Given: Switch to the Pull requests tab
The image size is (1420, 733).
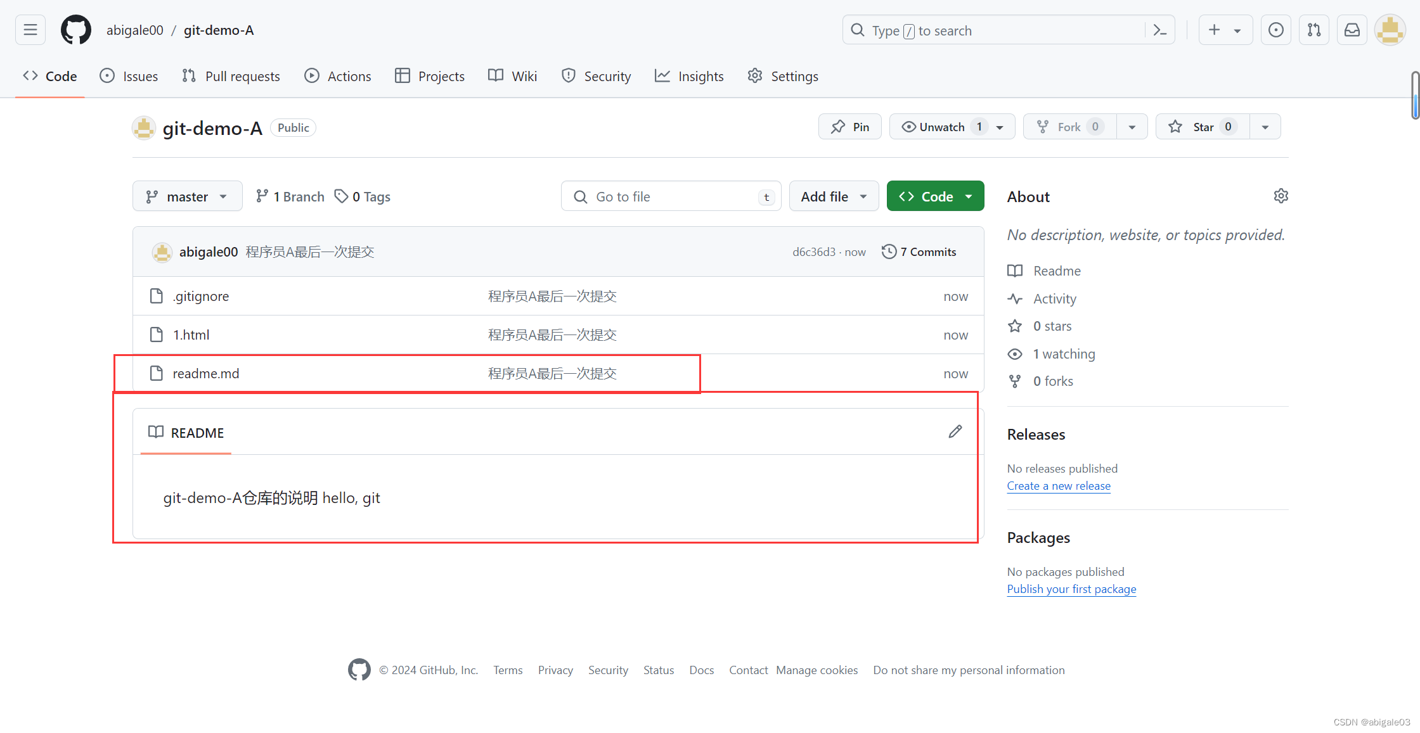Looking at the screenshot, I should pyautogui.click(x=230, y=75).
